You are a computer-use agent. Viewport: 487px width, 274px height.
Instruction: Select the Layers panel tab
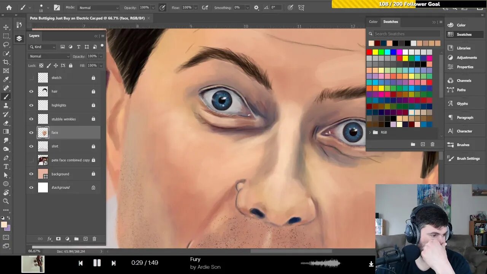click(x=34, y=36)
